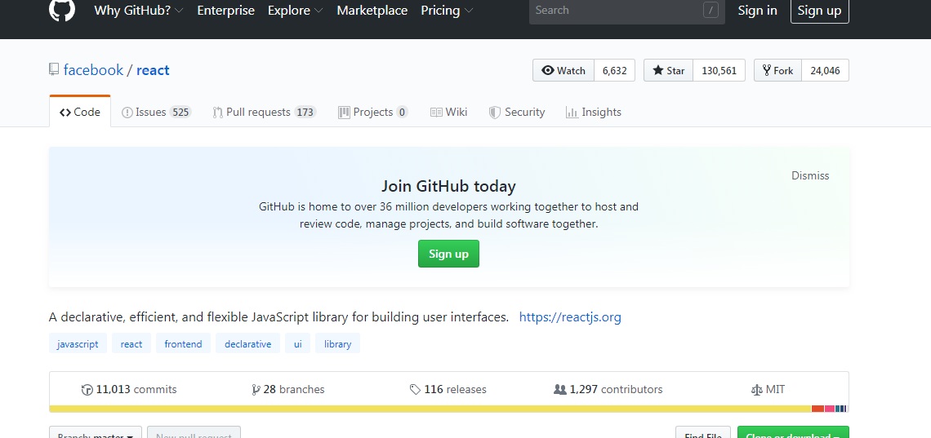This screenshot has width=931, height=438.
Task: Click the header Sign up button
Action: (x=819, y=11)
